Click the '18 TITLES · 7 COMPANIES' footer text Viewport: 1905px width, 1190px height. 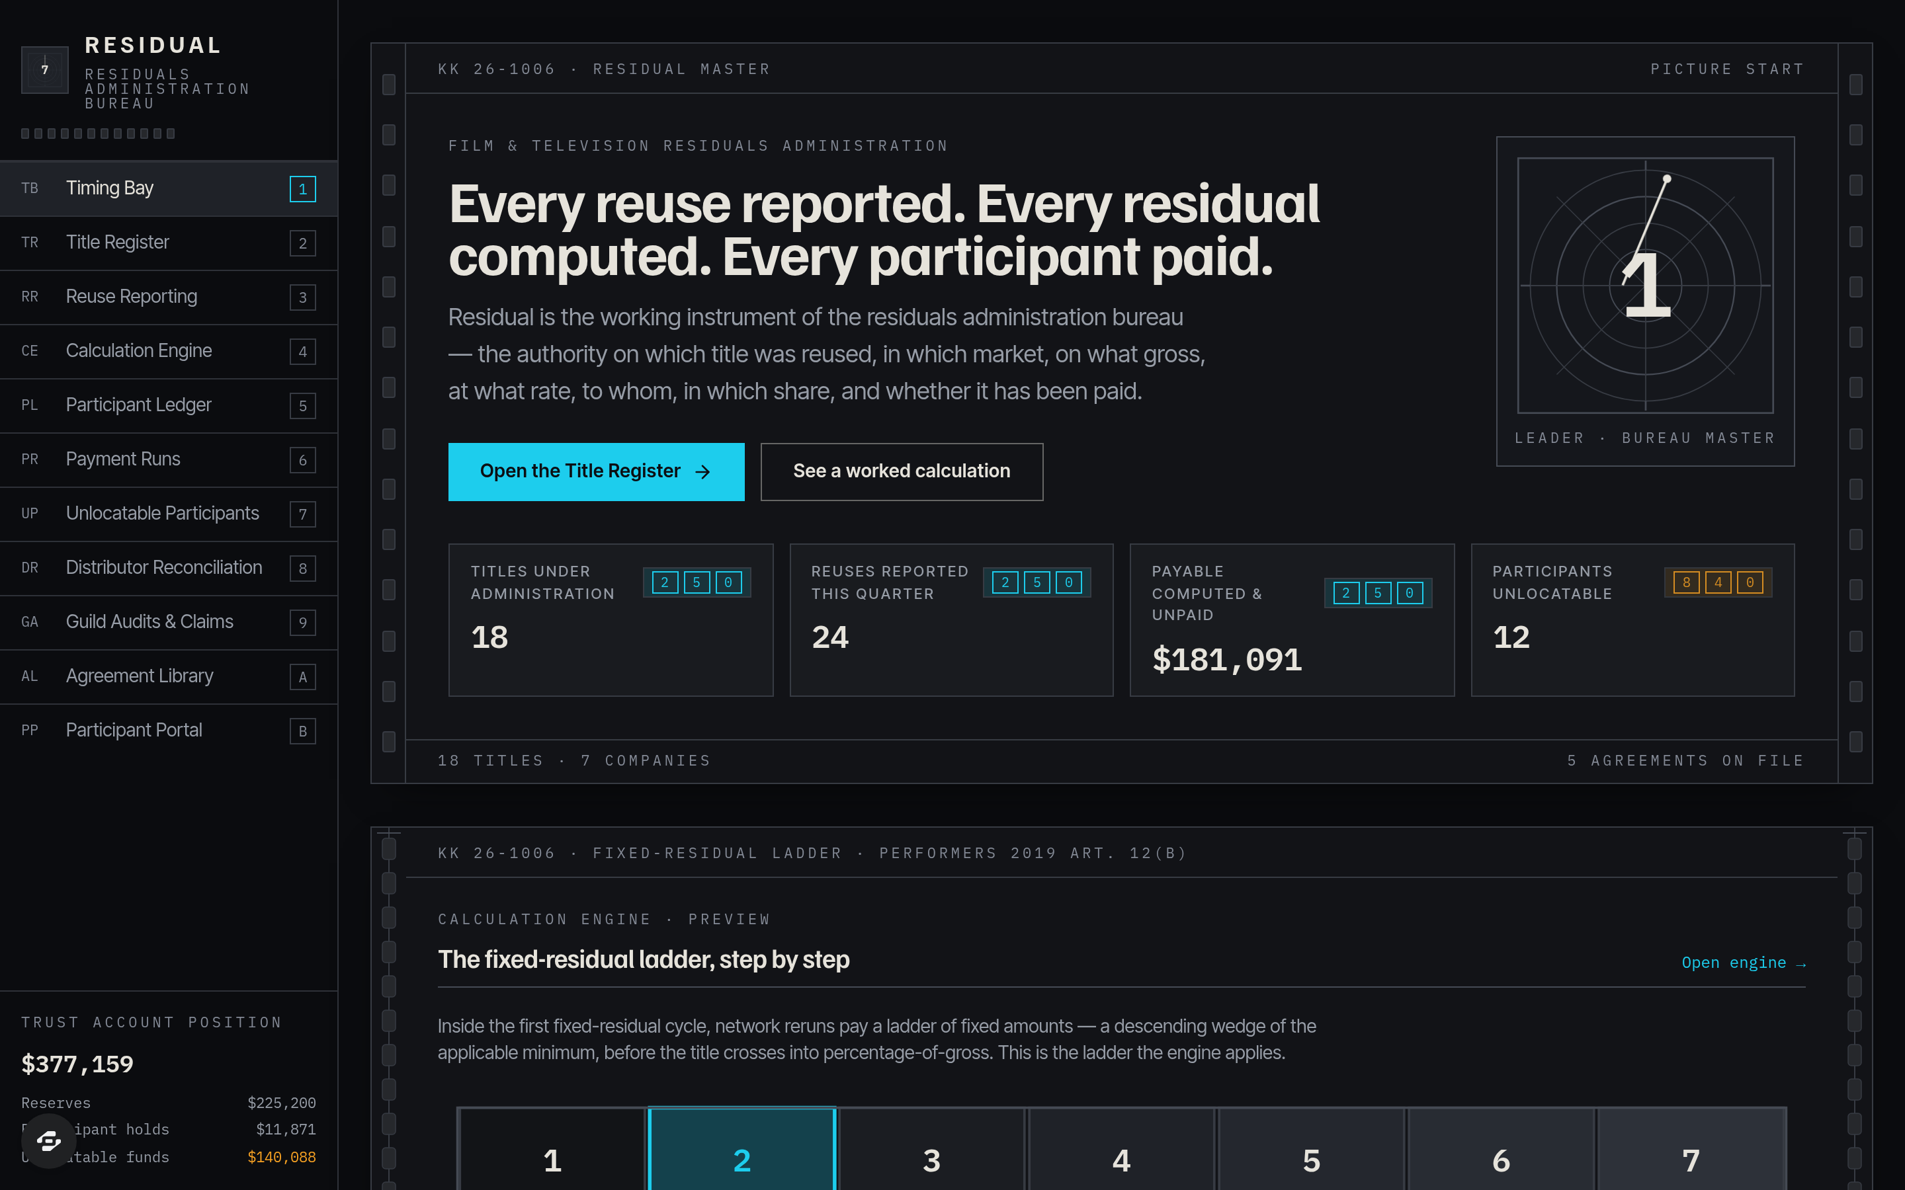575,760
